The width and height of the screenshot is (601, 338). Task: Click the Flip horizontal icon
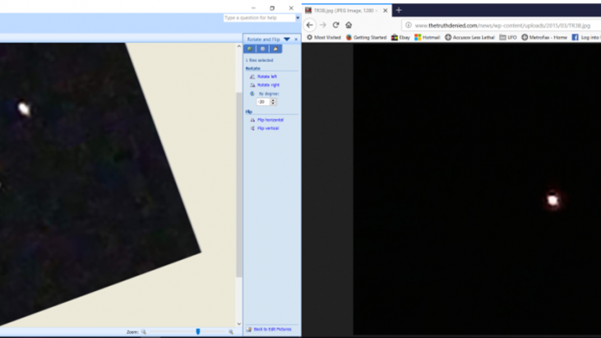click(x=252, y=120)
